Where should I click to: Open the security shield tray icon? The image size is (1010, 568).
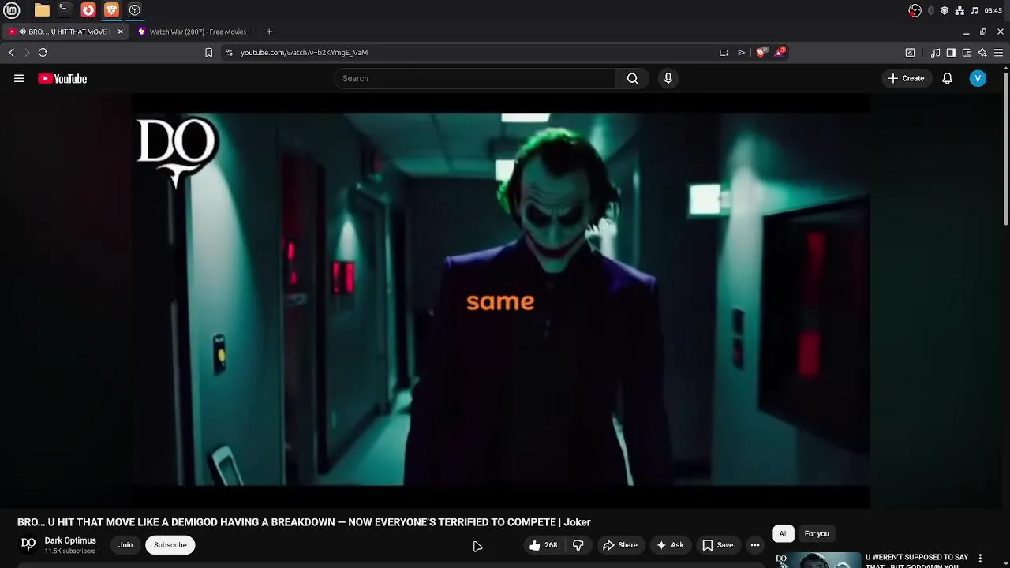[x=945, y=10]
